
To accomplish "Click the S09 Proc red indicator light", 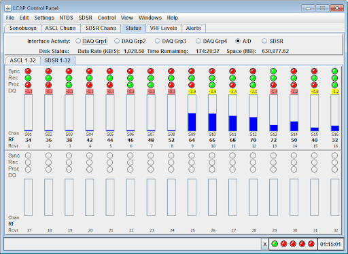I will 192,85.
